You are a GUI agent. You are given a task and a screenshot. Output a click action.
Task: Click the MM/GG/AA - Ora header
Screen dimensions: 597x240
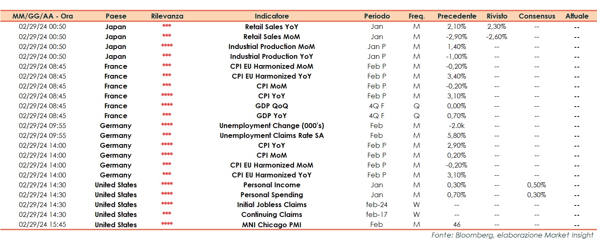[x=42, y=16]
